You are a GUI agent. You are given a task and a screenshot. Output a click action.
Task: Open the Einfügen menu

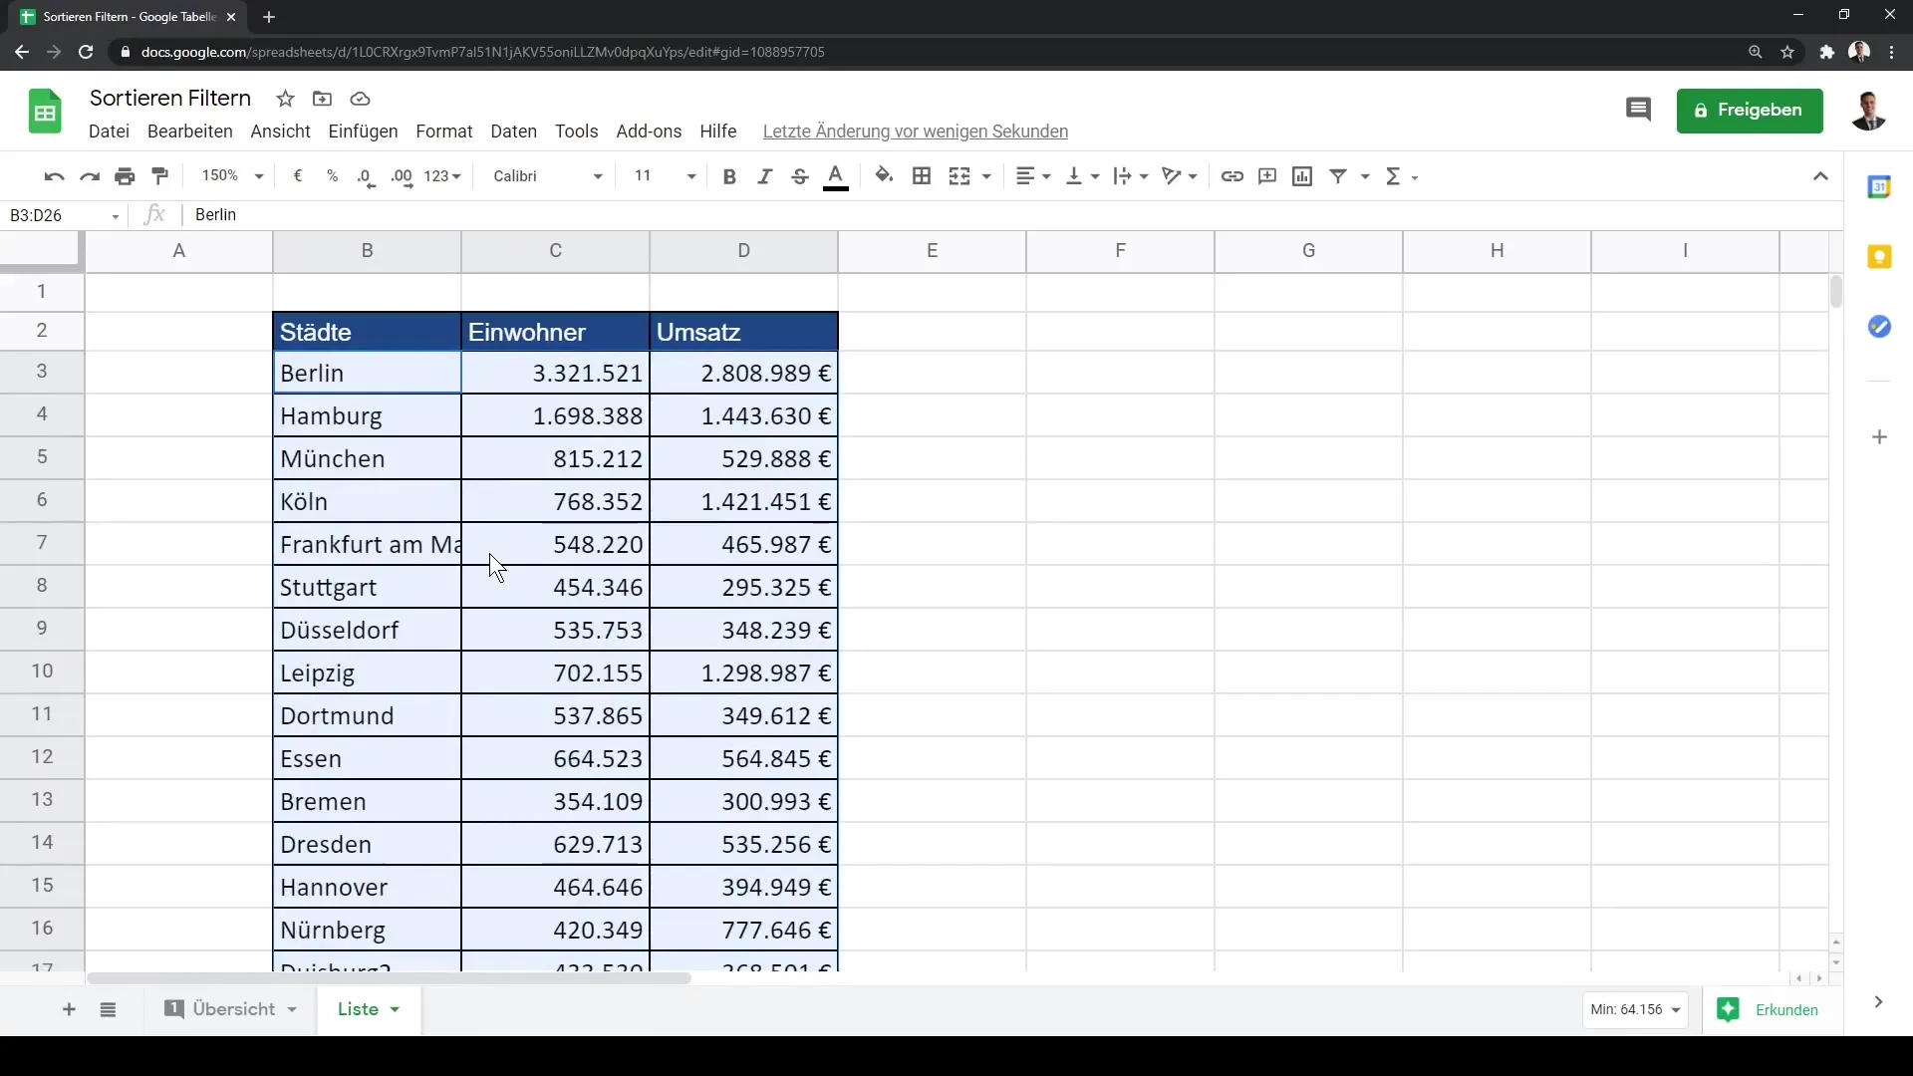point(363,132)
